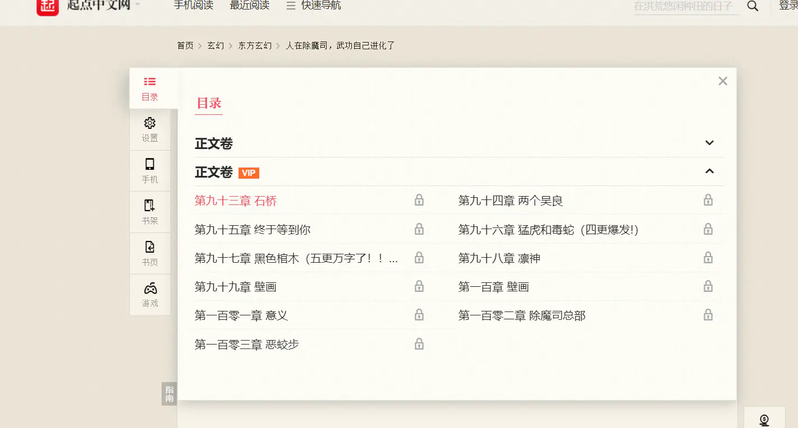The width and height of the screenshot is (798, 428).
Task: Click the VIP badge on 正文卷
Action: point(249,173)
